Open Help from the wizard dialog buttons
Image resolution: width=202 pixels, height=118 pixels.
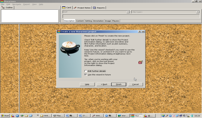pos(87,84)
